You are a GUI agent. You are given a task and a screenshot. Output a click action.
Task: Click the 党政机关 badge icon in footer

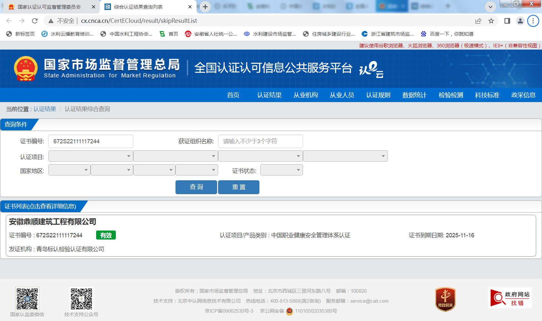(445, 299)
